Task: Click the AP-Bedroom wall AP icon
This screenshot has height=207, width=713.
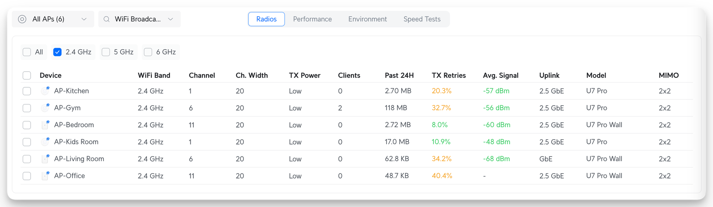Action: click(x=45, y=125)
